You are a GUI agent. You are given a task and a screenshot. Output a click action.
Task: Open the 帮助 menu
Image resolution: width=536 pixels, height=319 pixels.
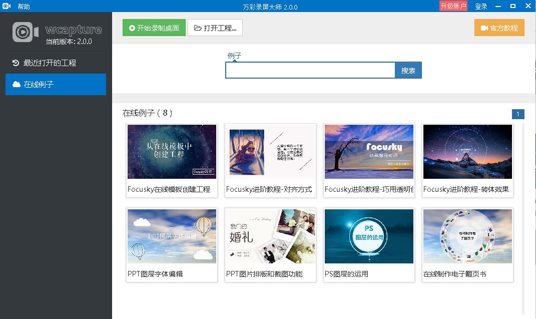coord(24,7)
